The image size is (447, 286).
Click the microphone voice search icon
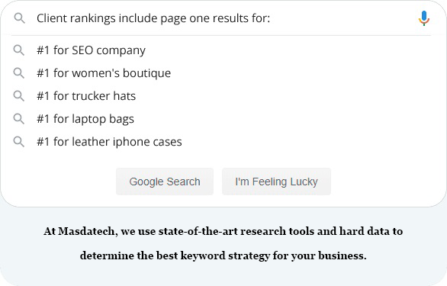[424, 18]
